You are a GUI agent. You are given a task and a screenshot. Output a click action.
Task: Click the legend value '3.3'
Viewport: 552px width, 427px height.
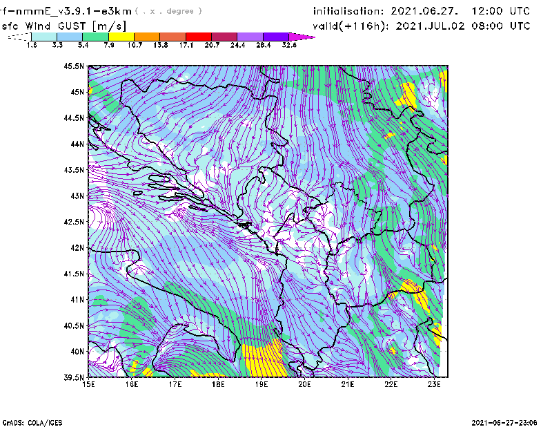tap(57, 45)
